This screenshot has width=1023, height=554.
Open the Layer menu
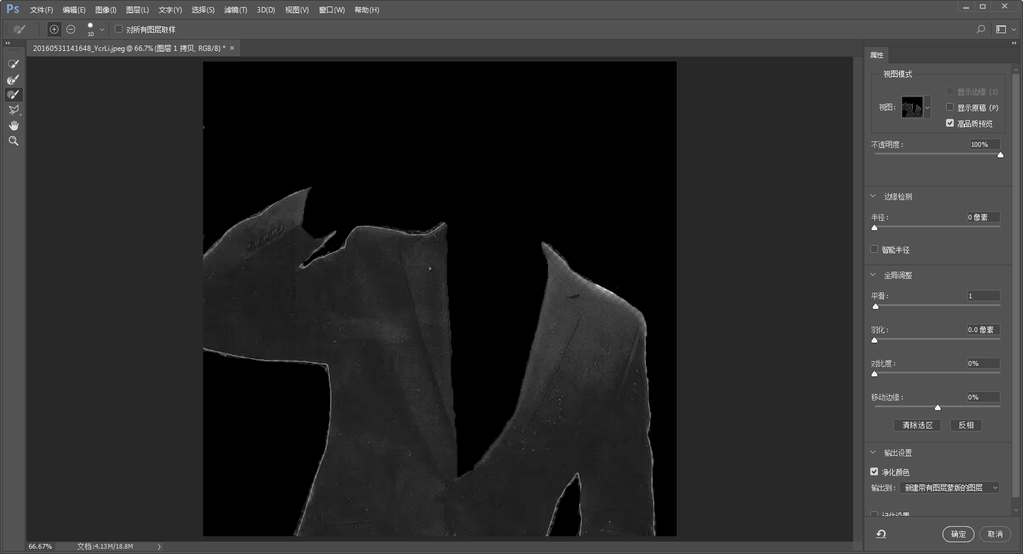click(137, 10)
